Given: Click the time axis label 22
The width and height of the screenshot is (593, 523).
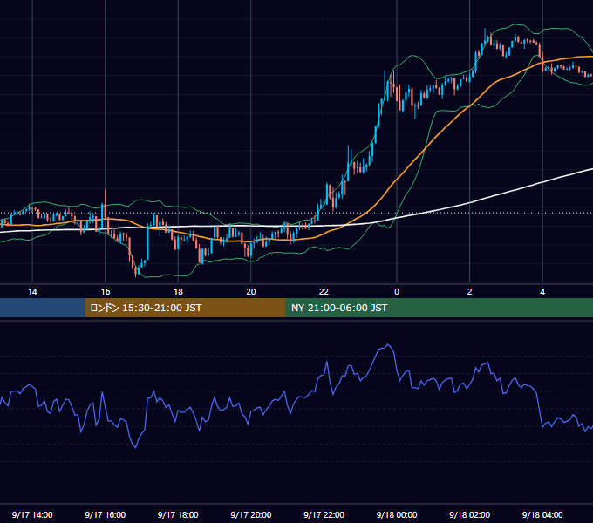Looking at the screenshot, I should click(x=324, y=292).
